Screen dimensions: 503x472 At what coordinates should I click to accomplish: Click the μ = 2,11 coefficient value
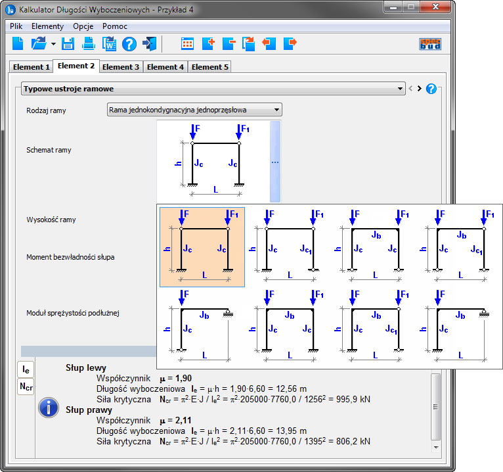pyautogui.click(x=175, y=420)
